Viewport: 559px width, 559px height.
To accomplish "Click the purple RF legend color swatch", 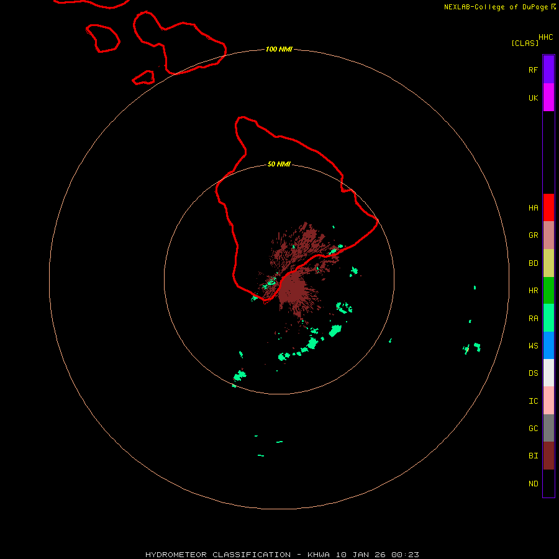I will [x=548, y=70].
